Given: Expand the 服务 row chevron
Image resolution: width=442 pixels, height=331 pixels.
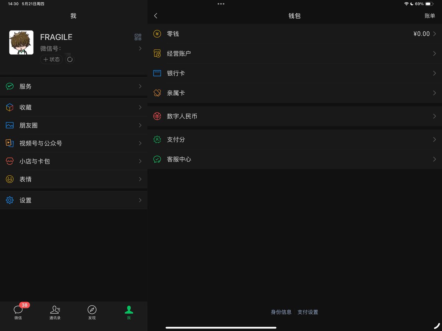Looking at the screenshot, I should pos(140,86).
